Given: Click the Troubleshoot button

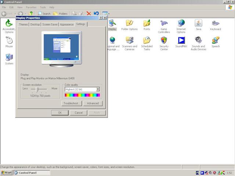Looking at the screenshot, I should point(72,103).
